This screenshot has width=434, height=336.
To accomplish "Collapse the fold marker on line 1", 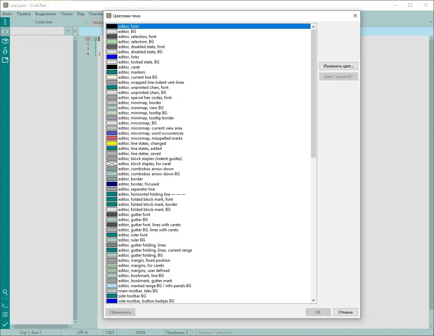I will pyautogui.click(x=95, y=39).
